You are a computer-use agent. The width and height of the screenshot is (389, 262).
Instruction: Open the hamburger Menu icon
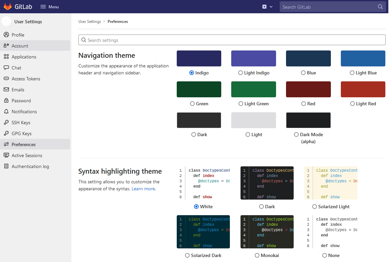coord(43,7)
